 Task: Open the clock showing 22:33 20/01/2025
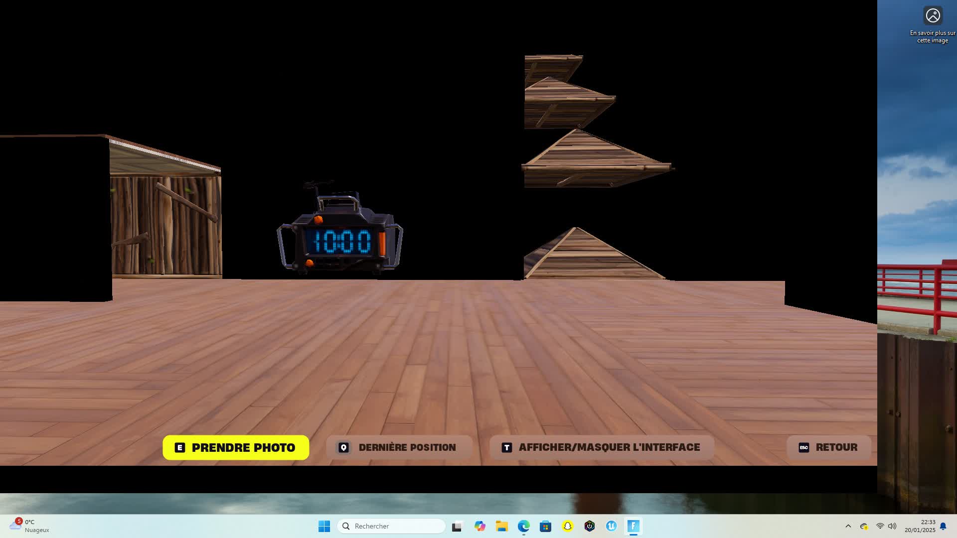pyautogui.click(x=920, y=526)
